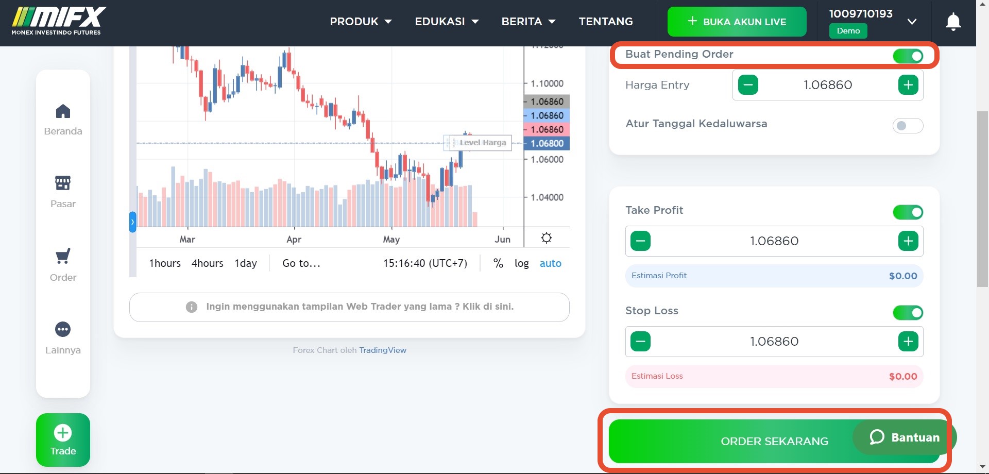Turn off the Stop Loss toggle
Screen dimensions: 989x474
(908, 313)
